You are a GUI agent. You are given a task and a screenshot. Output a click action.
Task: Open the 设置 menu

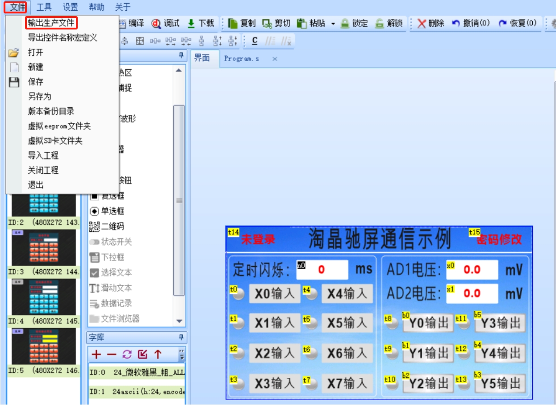tap(71, 7)
